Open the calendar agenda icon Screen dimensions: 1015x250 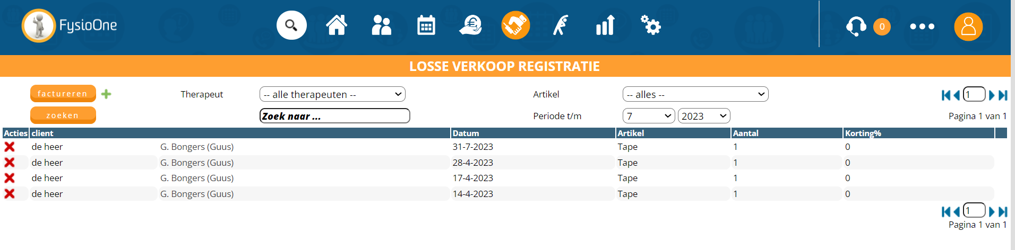point(426,25)
